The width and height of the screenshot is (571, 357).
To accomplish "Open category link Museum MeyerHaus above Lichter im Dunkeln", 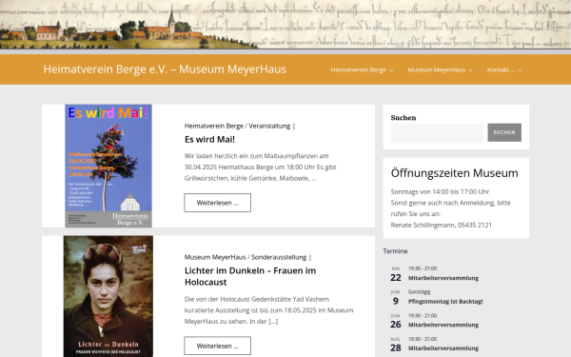I will pos(215,257).
